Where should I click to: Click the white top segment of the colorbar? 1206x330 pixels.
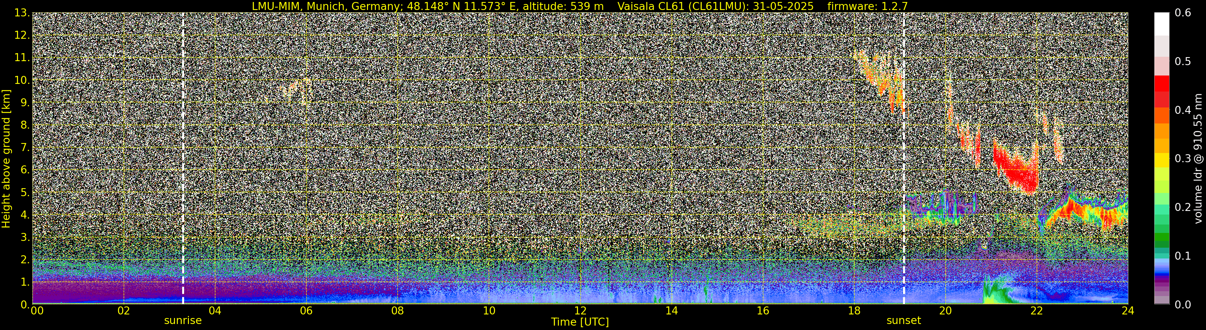tap(1162, 23)
